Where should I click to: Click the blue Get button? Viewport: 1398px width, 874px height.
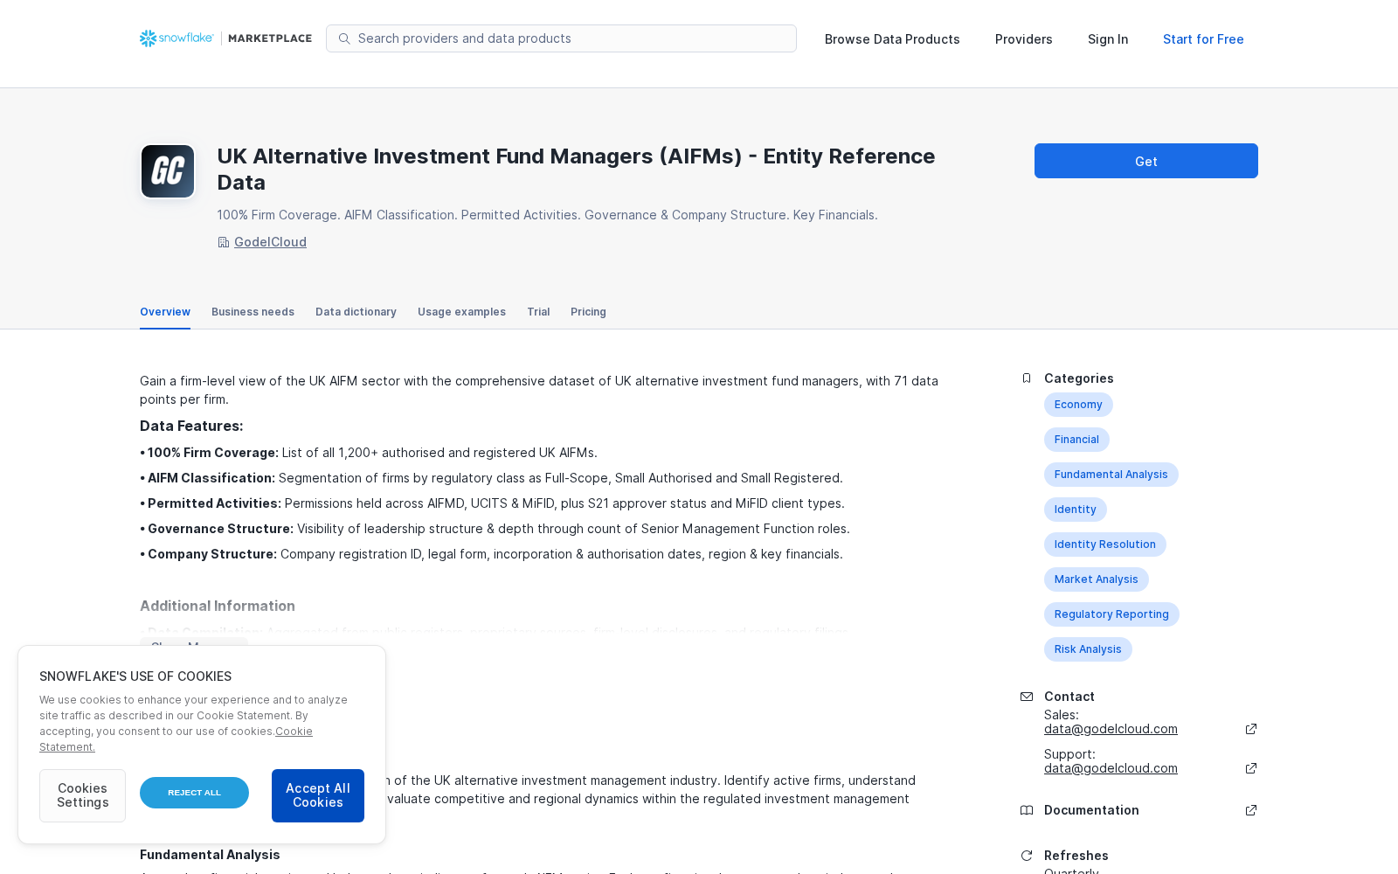pyautogui.click(x=1146, y=161)
